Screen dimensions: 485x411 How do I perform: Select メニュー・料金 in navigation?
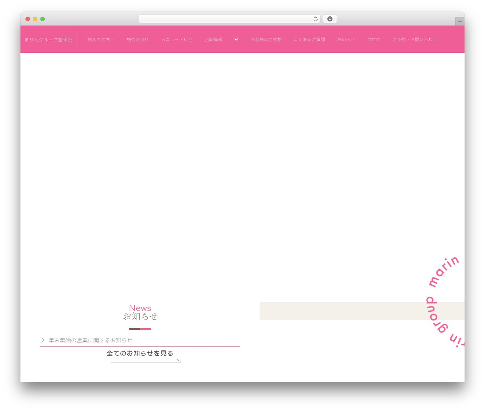tap(177, 39)
